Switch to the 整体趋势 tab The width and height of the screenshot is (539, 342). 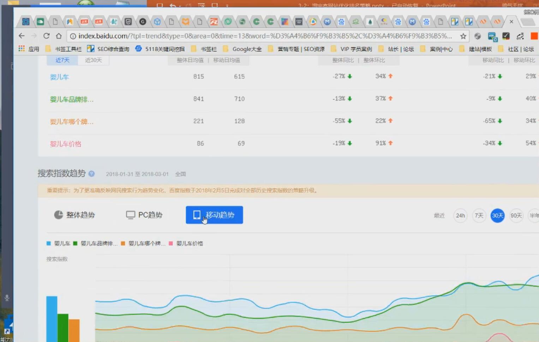(74, 215)
